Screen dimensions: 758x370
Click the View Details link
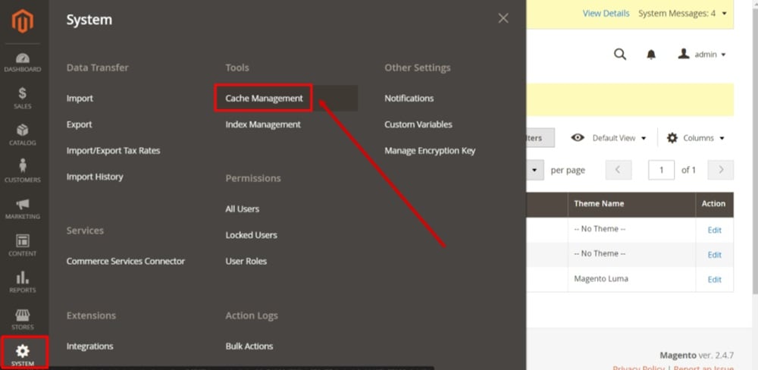pos(606,14)
